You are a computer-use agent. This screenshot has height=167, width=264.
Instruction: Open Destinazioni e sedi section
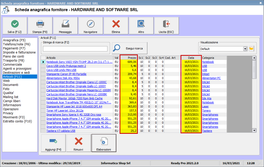point(16,72)
